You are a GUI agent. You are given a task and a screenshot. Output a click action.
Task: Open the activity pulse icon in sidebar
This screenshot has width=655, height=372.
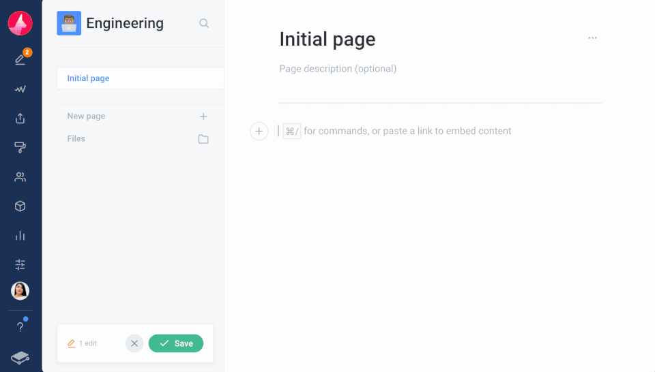[x=20, y=89]
